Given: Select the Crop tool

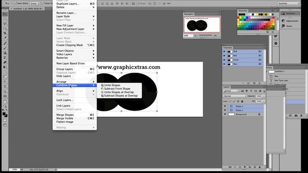Looking at the screenshot, I should 5,33.
